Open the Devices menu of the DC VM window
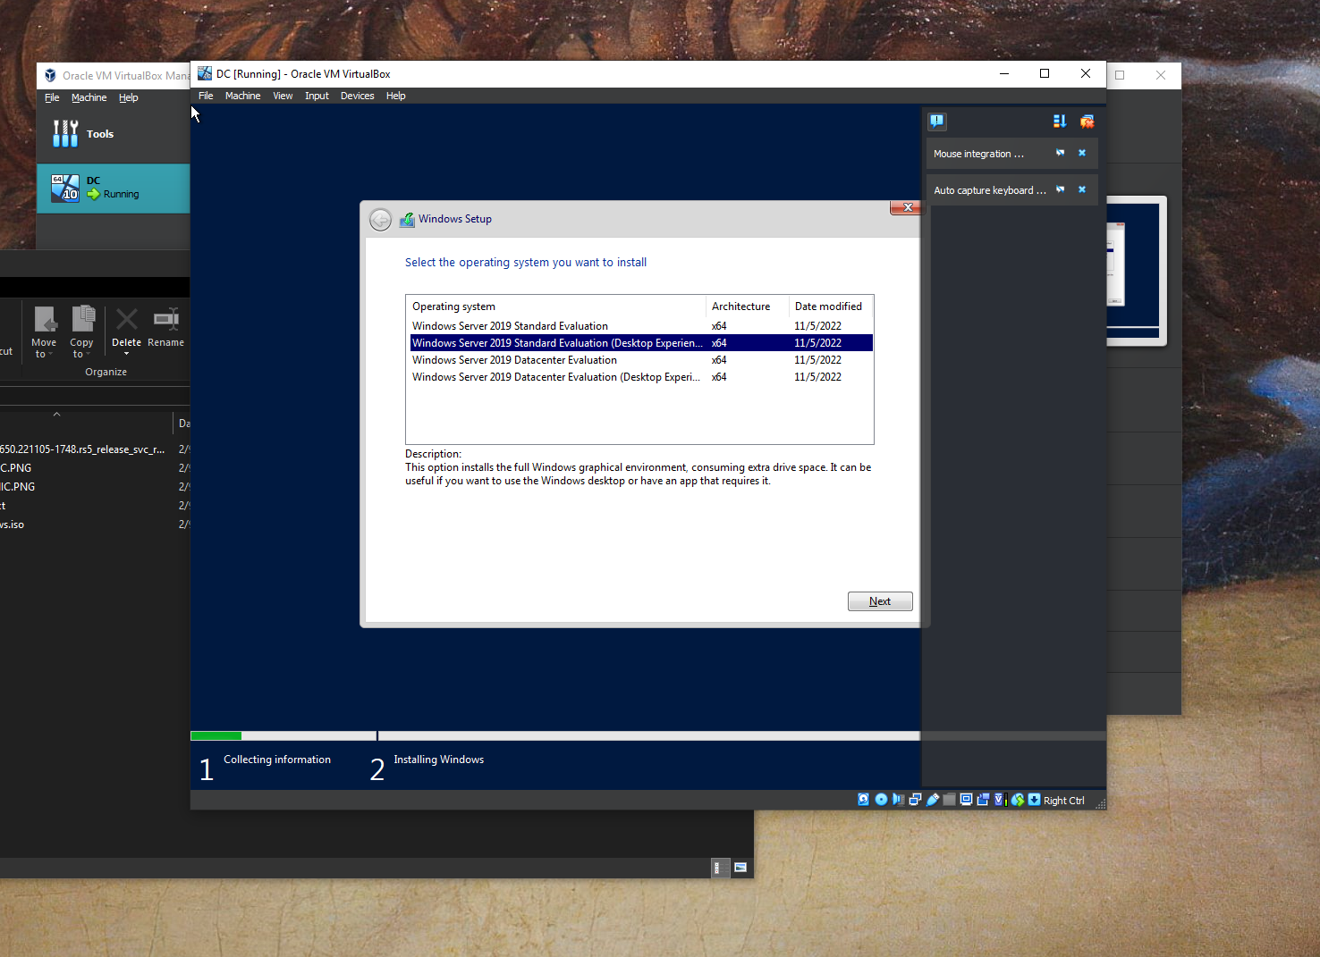1320x957 pixels. (357, 96)
